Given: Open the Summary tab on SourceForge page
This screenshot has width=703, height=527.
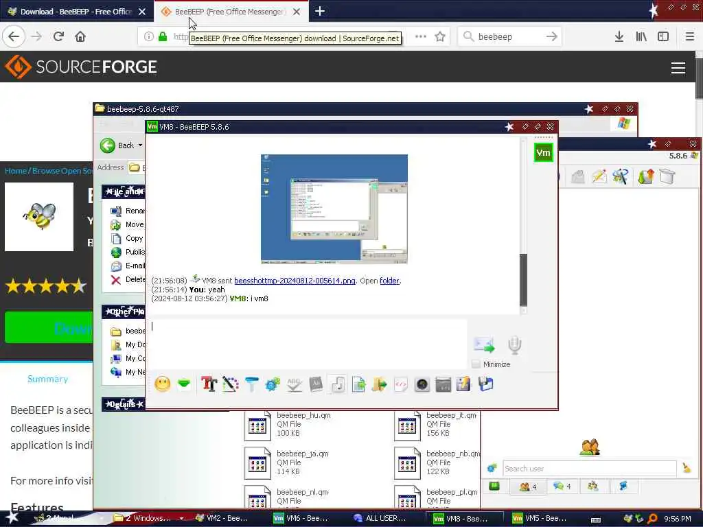Looking at the screenshot, I should (47, 379).
